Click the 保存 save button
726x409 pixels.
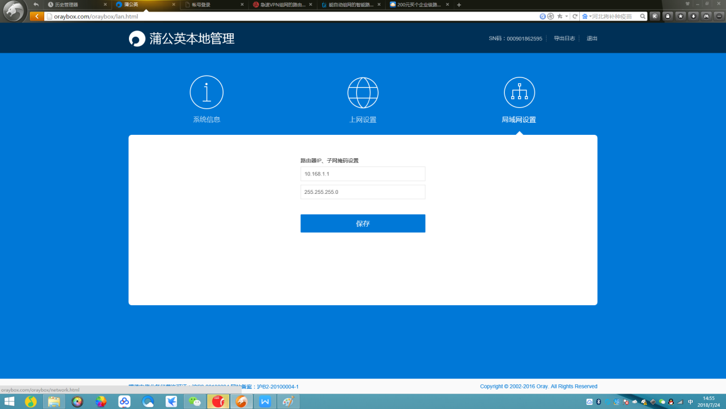(363, 223)
